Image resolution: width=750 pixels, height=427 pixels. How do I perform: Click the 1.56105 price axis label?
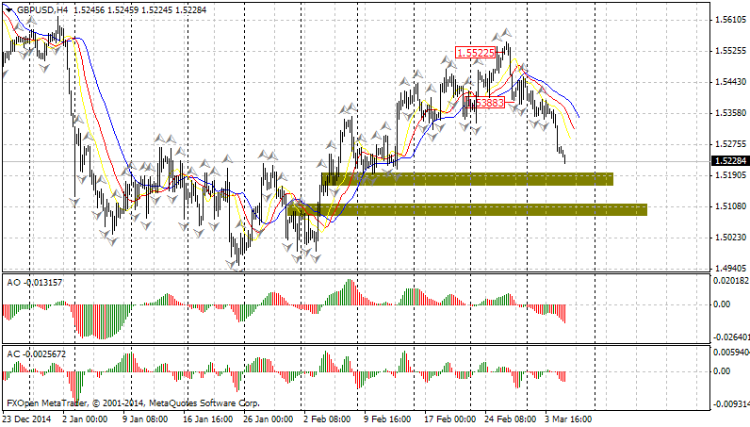tap(730, 20)
